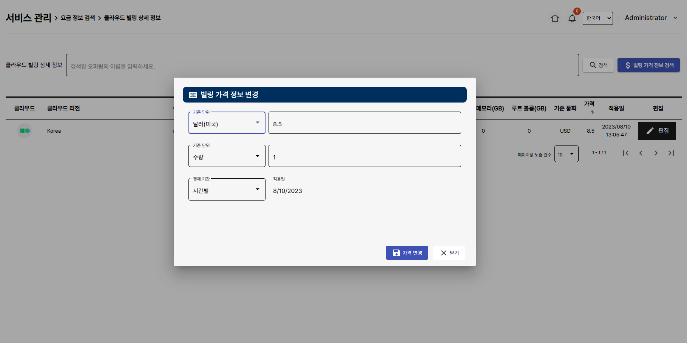This screenshot has width=687, height=343.
Task: Go to the previous page arrow
Action: click(x=641, y=153)
